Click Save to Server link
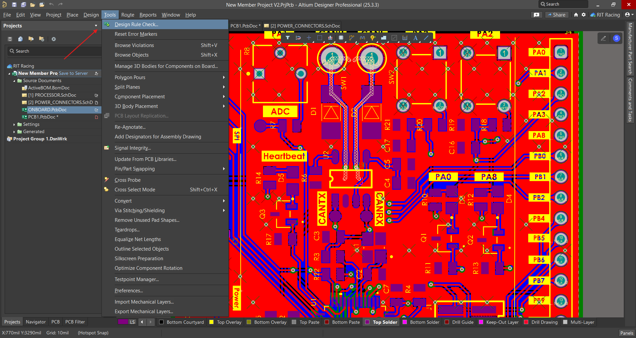Image resolution: width=636 pixels, height=338 pixels. (73, 73)
